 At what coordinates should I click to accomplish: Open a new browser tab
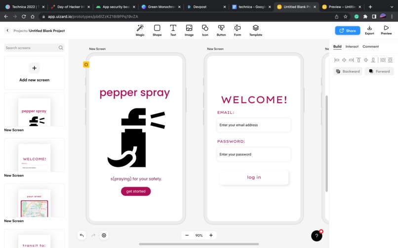point(370,7)
